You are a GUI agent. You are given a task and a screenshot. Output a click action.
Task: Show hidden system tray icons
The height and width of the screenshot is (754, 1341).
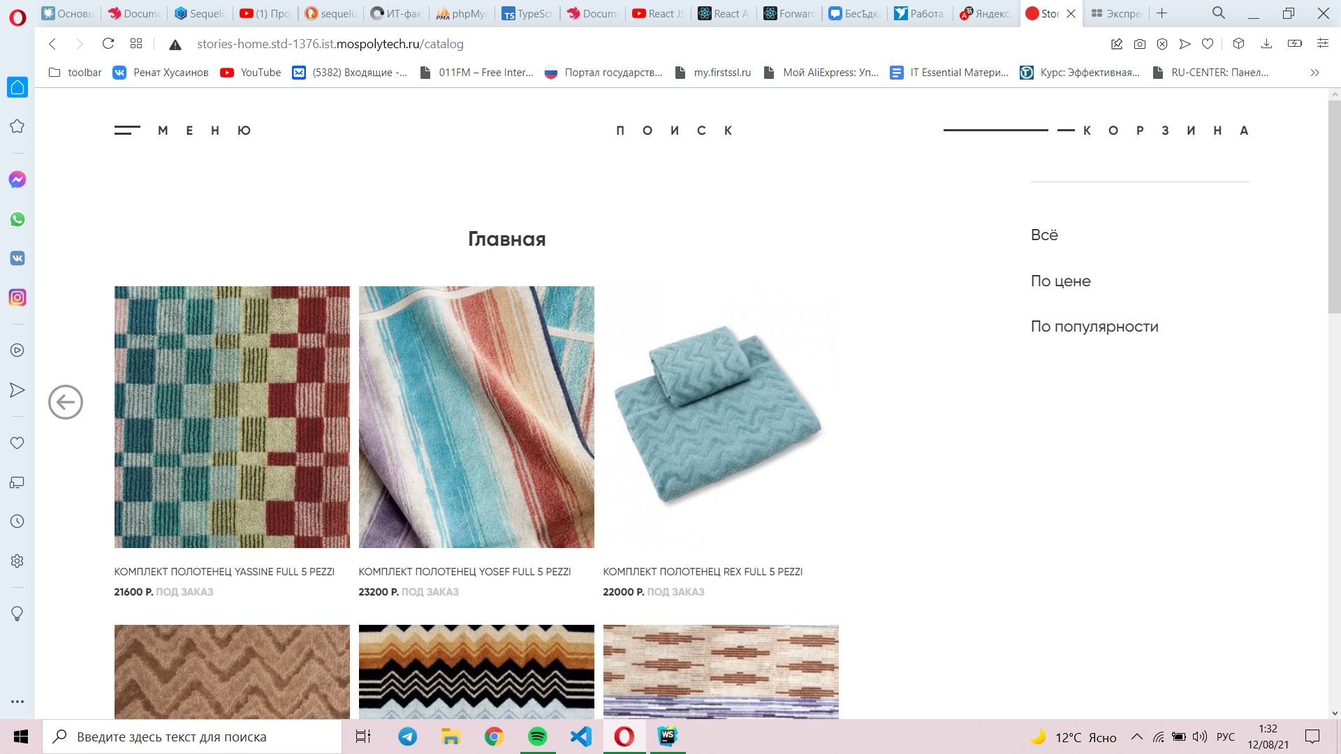coord(1137,737)
